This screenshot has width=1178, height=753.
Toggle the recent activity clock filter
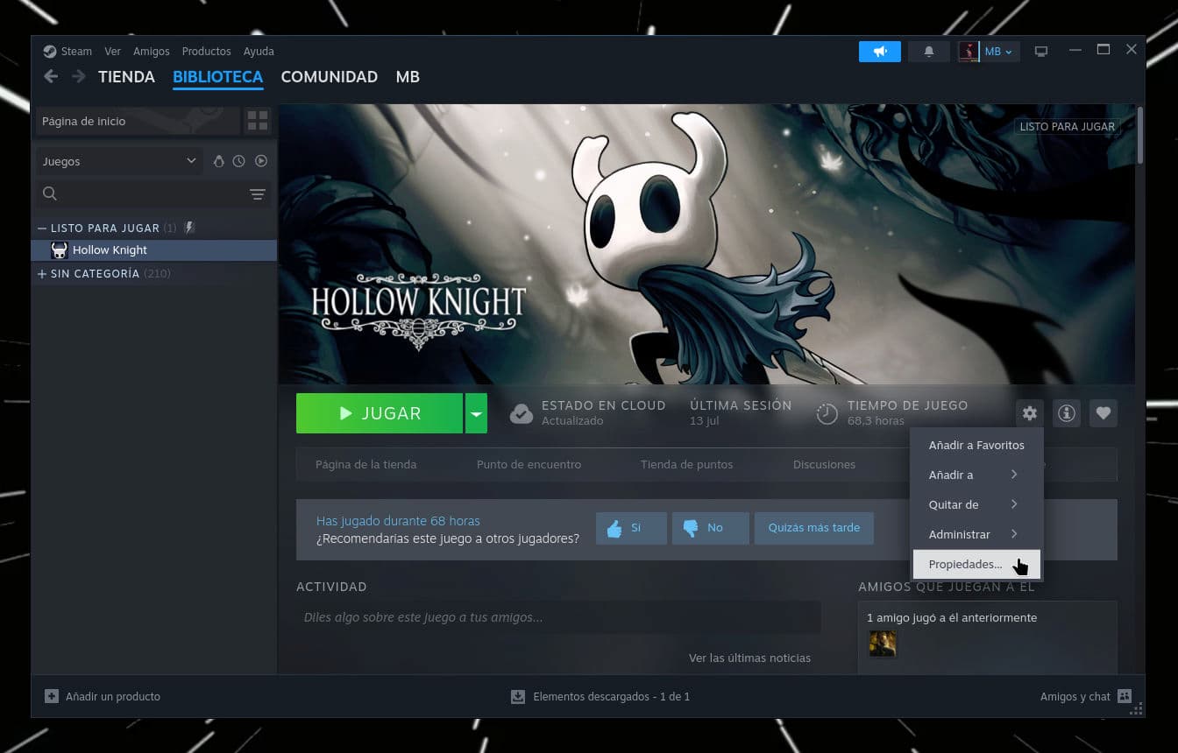click(238, 161)
